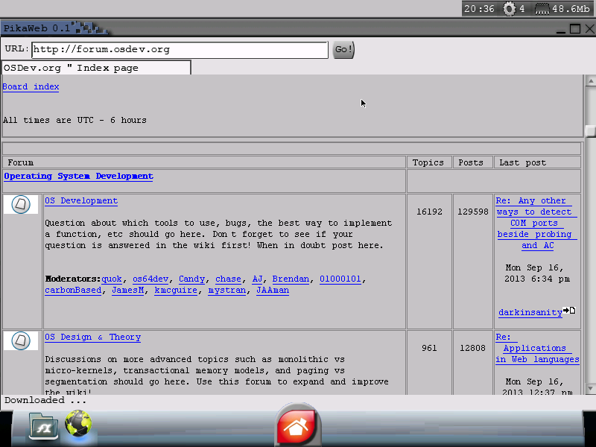Open 'Re: Any other ways to detect COM ports' post
This screenshot has width=596, height=447.
536,223
